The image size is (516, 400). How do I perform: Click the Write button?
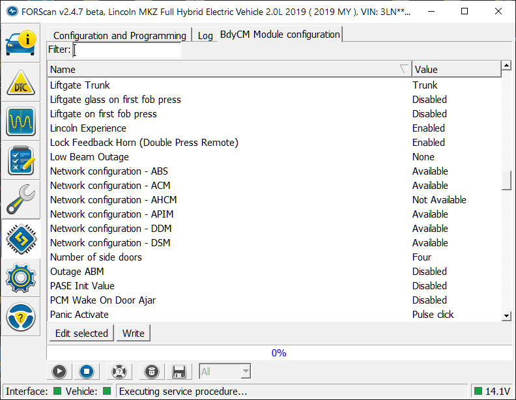[134, 333]
